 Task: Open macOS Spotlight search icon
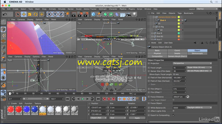click(x=211, y=2)
